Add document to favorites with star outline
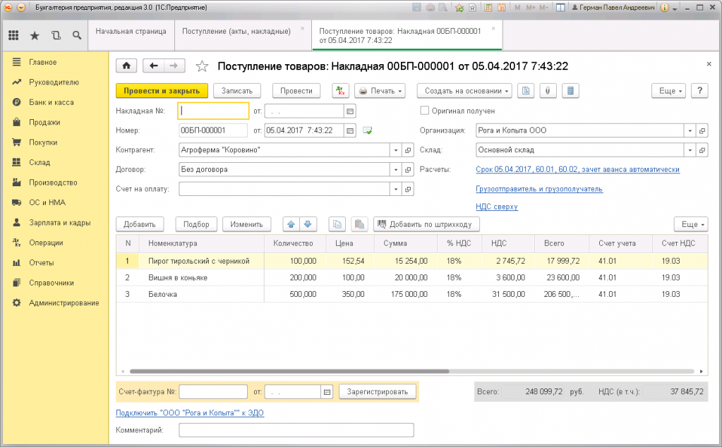Screen dimensions: 722x447 click(x=202, y=66)
